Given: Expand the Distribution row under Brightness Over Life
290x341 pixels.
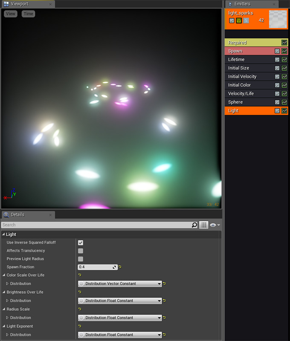Looking at the screenshot, I should (x=7, y=301).
